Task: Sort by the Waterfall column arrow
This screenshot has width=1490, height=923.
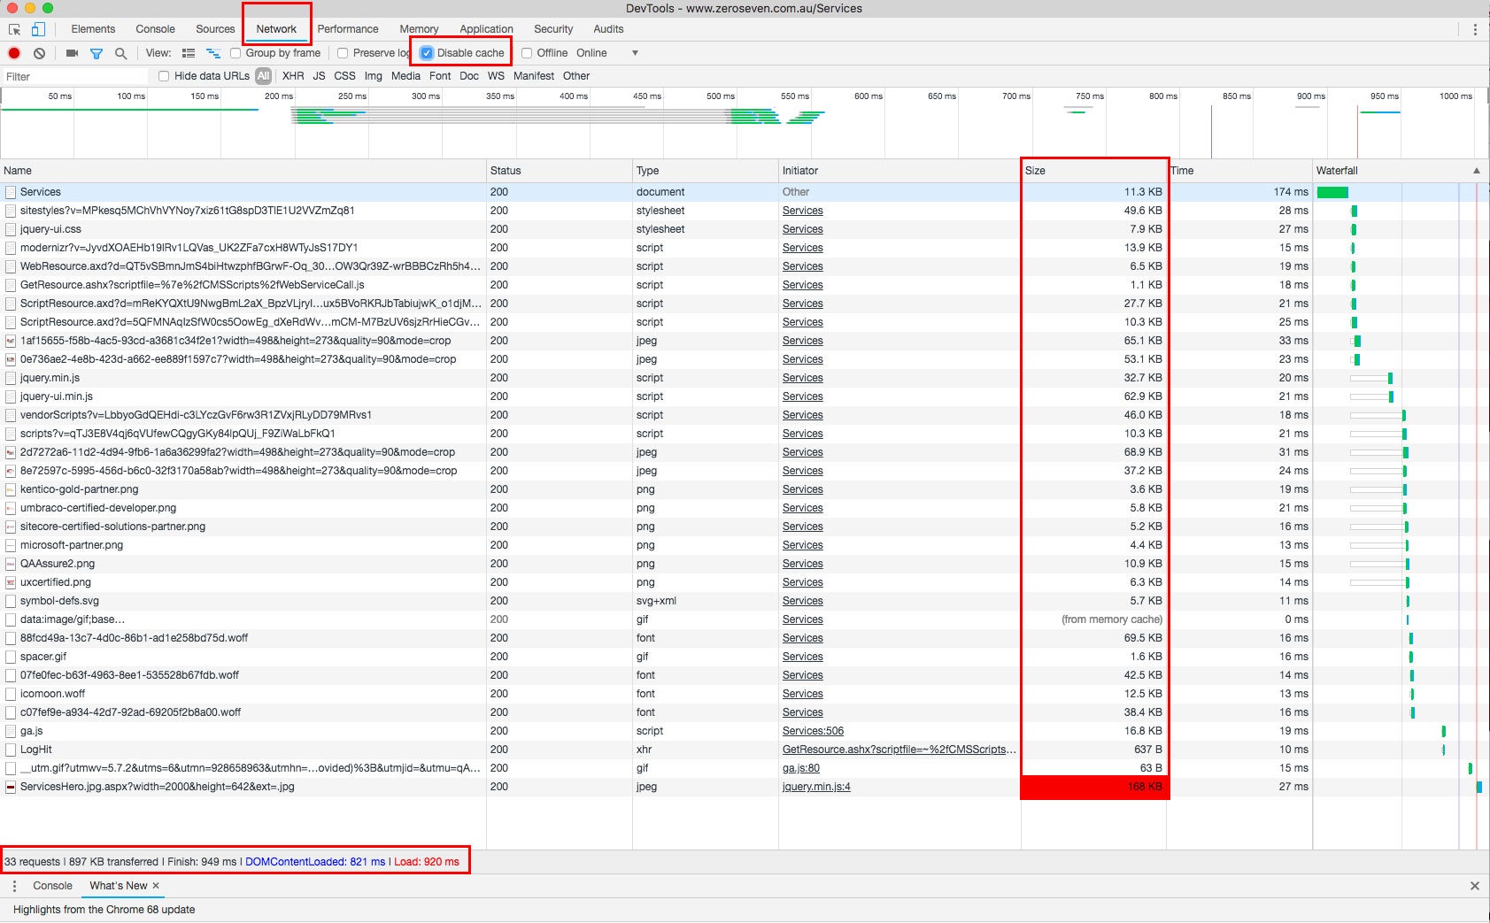Action: [1476, 171]
